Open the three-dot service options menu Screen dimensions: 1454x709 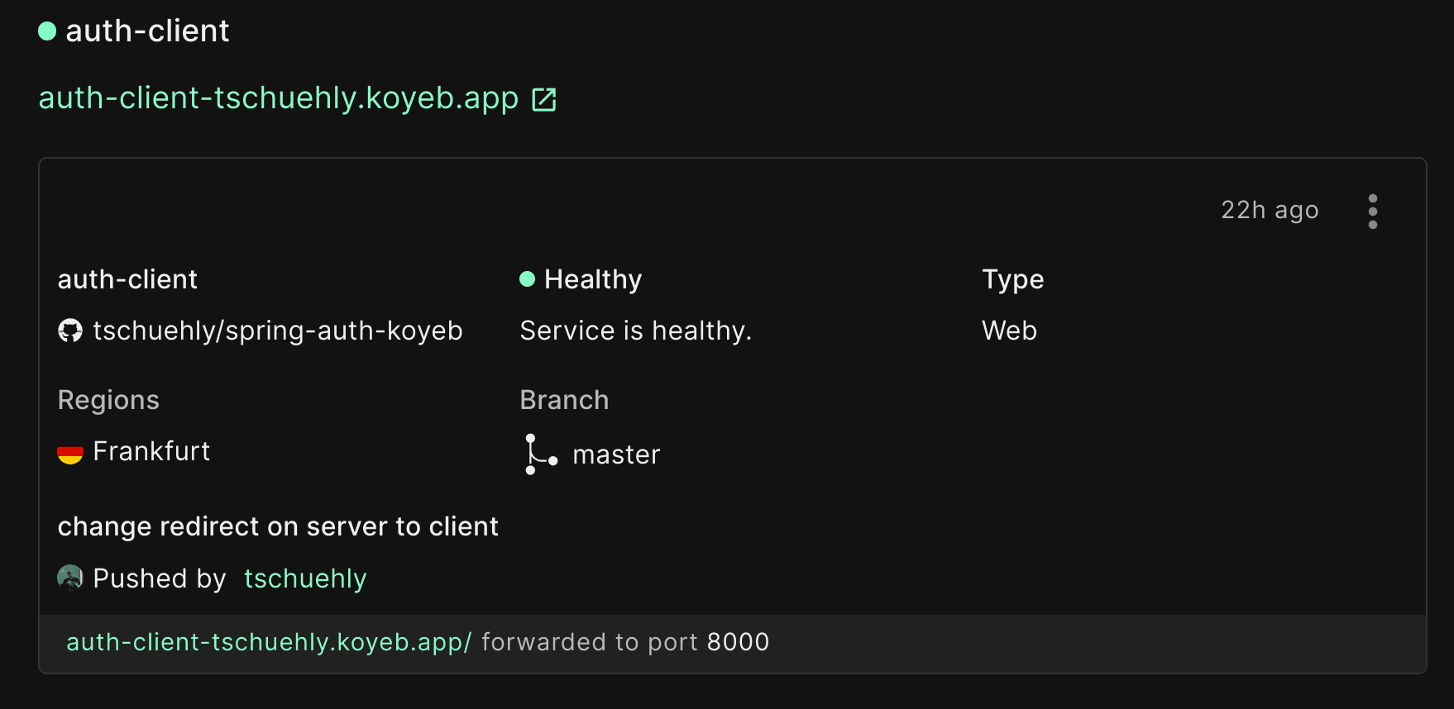tap(1372, 212)
